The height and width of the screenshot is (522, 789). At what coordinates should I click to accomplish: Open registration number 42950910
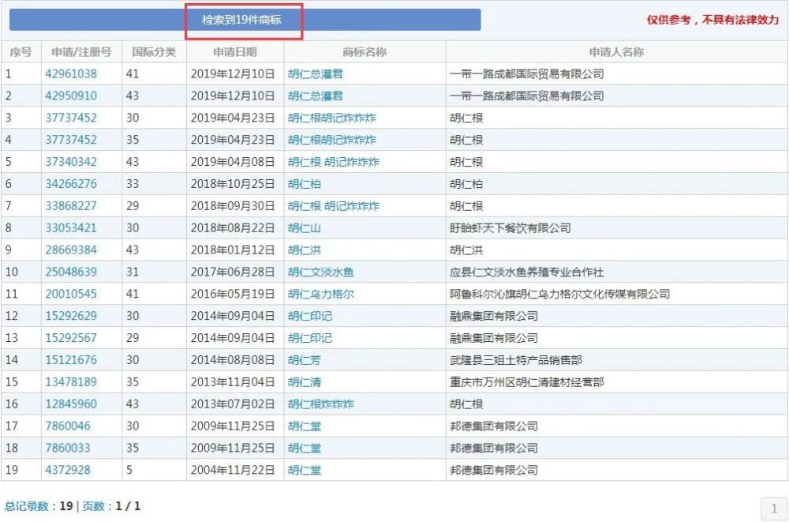pyautogui.click(x=71, y=96)
